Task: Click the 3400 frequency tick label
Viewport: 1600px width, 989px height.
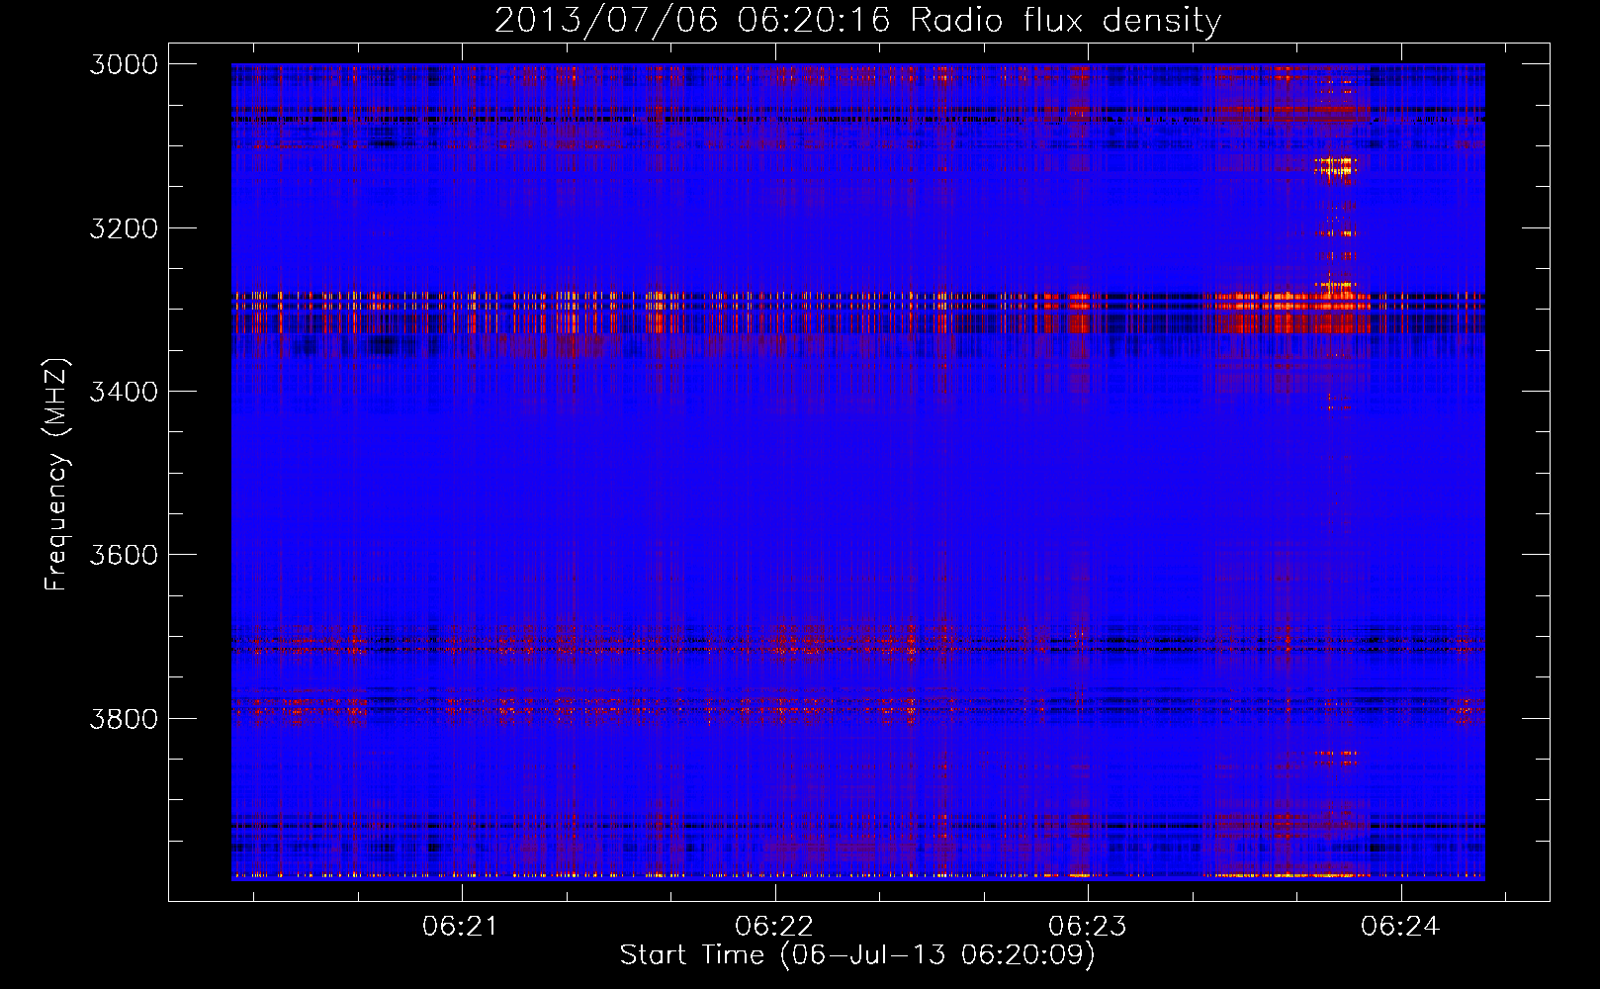Action: [124, 392]
